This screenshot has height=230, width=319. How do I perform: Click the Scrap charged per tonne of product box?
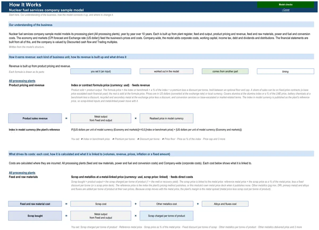[x=166, y=216]
